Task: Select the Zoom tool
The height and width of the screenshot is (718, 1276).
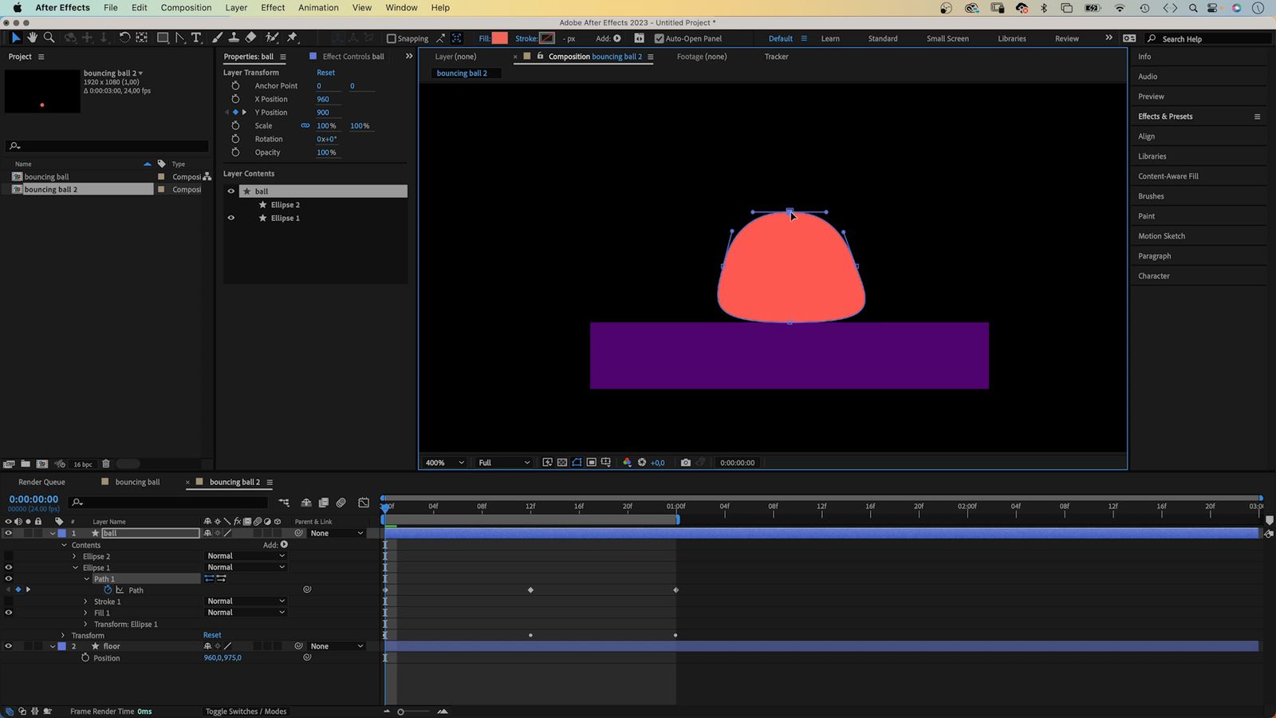Action: tap(49, 37)
